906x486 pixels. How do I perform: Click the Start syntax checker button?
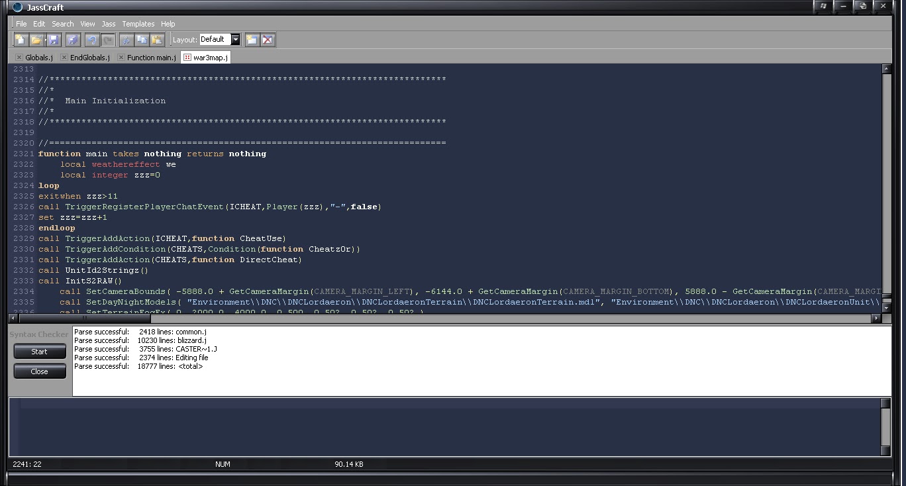[40, 352]
